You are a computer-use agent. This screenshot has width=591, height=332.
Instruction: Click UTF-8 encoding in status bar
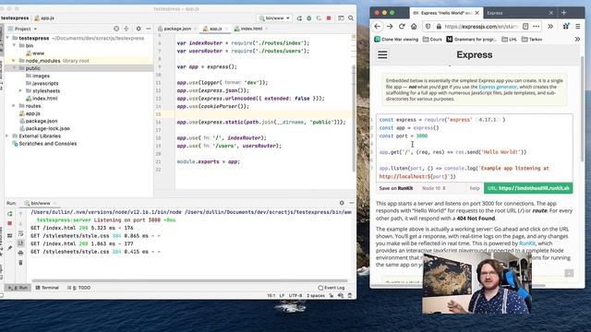coord(295,296)
